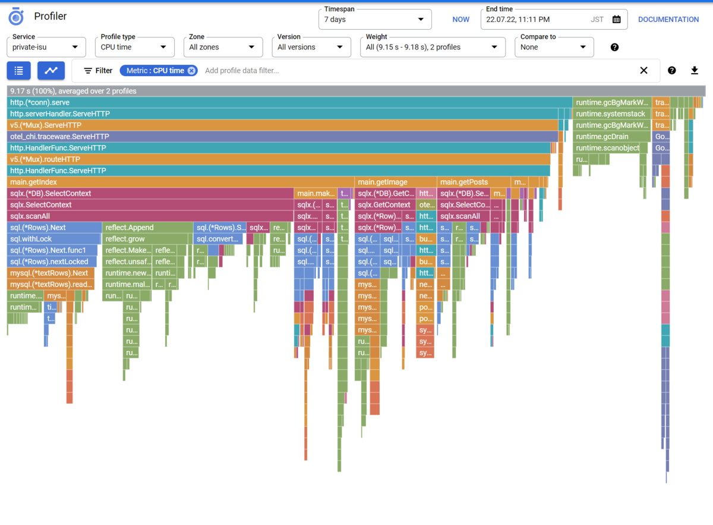Viewport: 713px width, 525px height.
Task: Click the reflect.grow frame
Action: point(146,239)
